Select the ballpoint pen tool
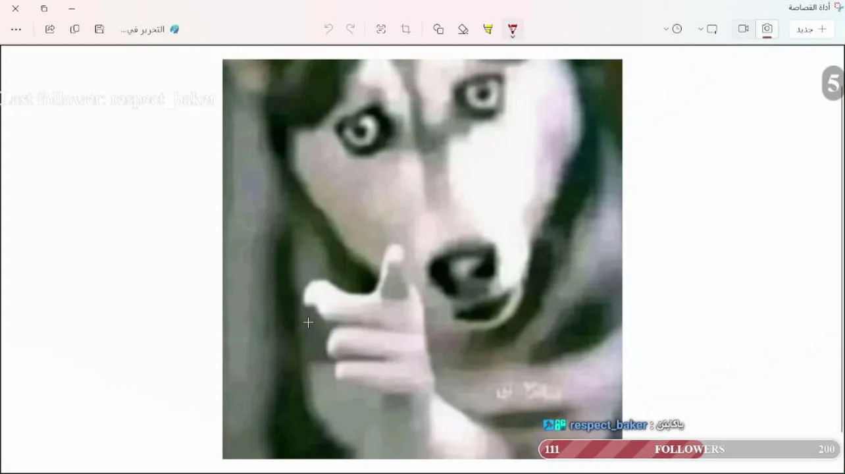845x474 pixels. (x=512, y=28)
